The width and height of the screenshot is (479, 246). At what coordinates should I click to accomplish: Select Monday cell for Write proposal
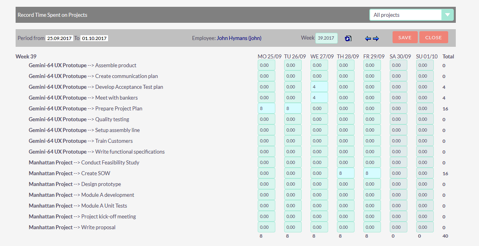point(267,227)
